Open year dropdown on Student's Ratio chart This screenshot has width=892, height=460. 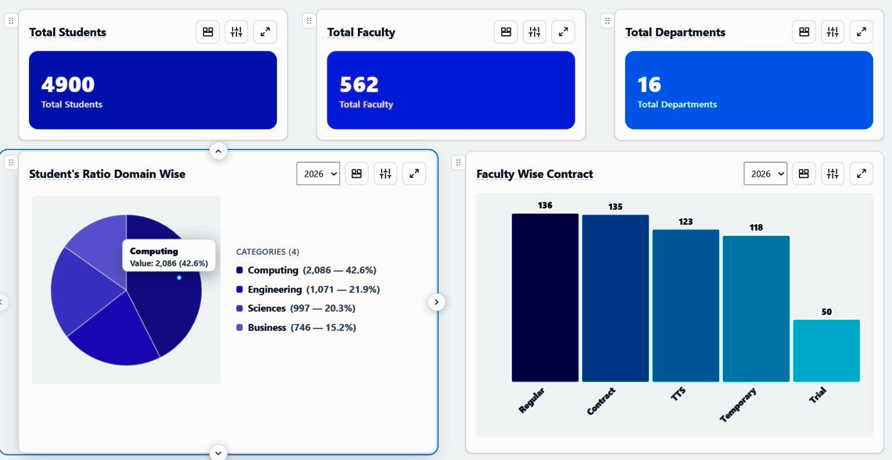point(318,173)
